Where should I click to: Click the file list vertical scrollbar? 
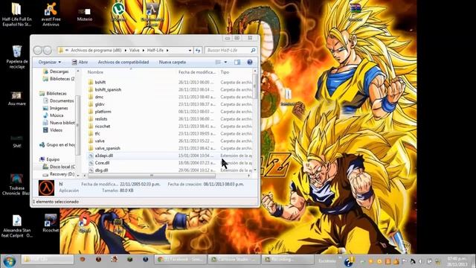[254, 86]
